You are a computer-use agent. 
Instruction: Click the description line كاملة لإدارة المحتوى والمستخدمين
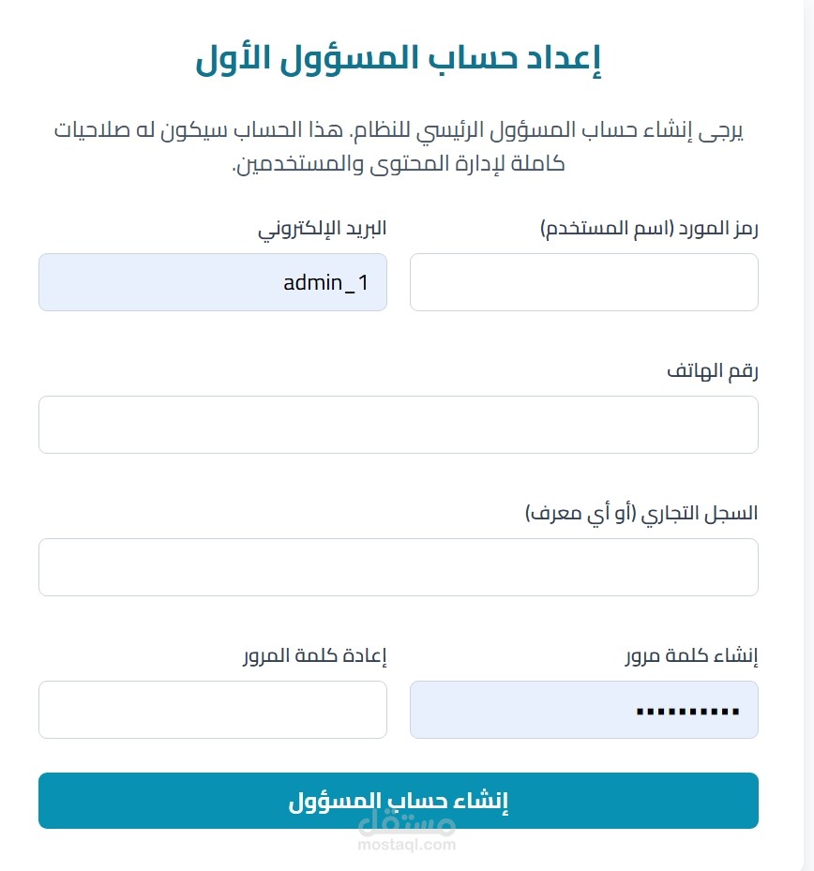coord(399,163)
